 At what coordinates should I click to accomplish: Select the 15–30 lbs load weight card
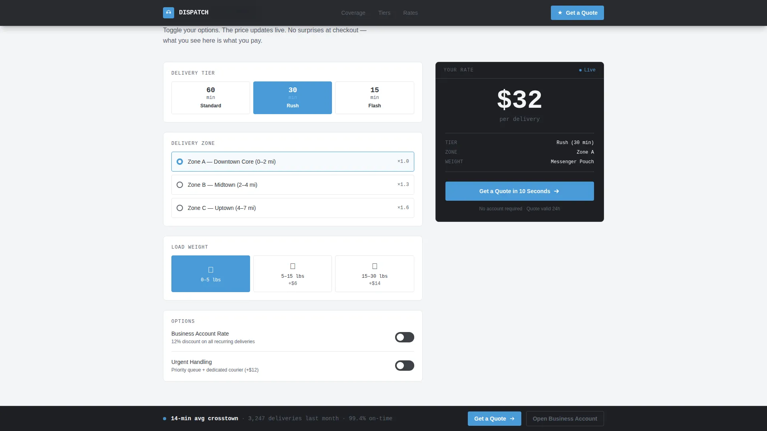[x=374, y=274]
